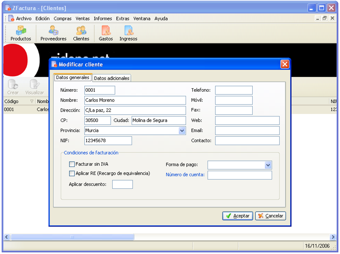Close the Modificar cliente dialog
The width and height of the screenshot is (340, 254).
pos(285,64)
